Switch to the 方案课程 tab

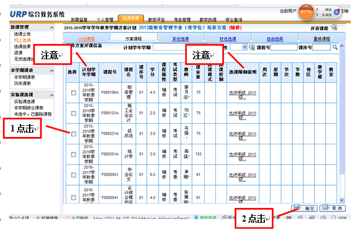pyautogui.click(x=133, y=39)
